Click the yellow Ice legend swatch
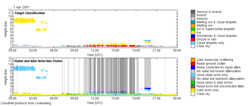Image resolution: width=248 pixels, height=106 pixels. point(193,33)
